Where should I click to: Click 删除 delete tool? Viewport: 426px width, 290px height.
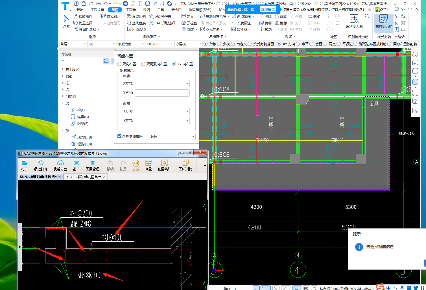(265, 16)
